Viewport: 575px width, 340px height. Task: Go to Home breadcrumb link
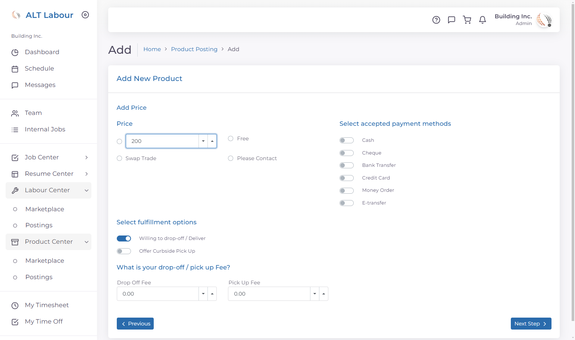[152, 49]
